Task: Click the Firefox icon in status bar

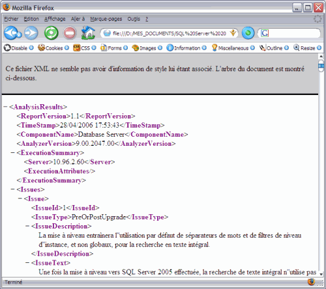Action: pyautogui.click(x=311, y=282)
